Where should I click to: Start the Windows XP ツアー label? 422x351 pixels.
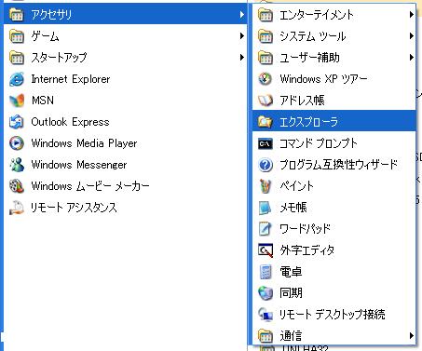[x=323, y=79]
